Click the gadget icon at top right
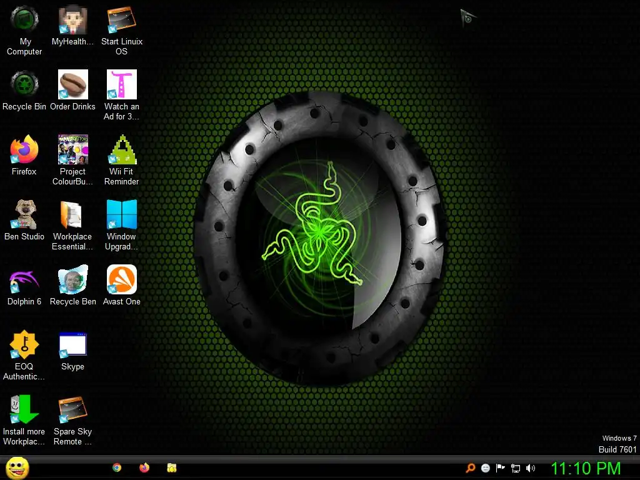The height and width of the screenshot is (480, 640). 468,18
